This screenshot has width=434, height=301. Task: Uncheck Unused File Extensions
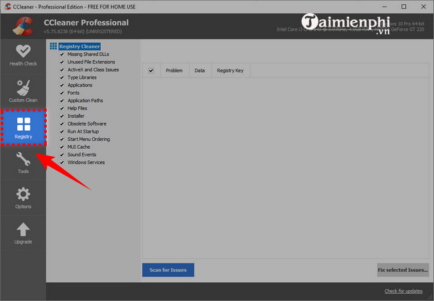62,62
